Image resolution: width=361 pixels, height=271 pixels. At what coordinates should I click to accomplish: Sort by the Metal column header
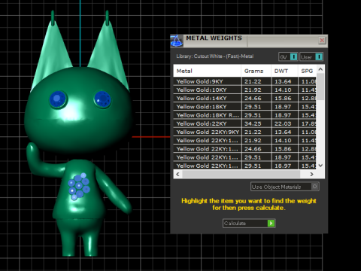(207, 71)
